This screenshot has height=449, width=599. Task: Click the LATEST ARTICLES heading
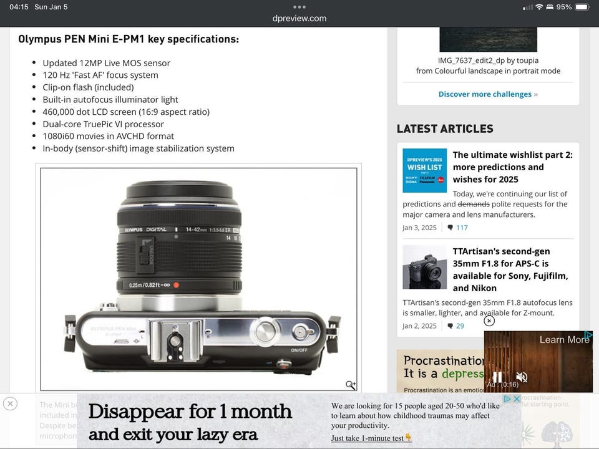[445, 128]
